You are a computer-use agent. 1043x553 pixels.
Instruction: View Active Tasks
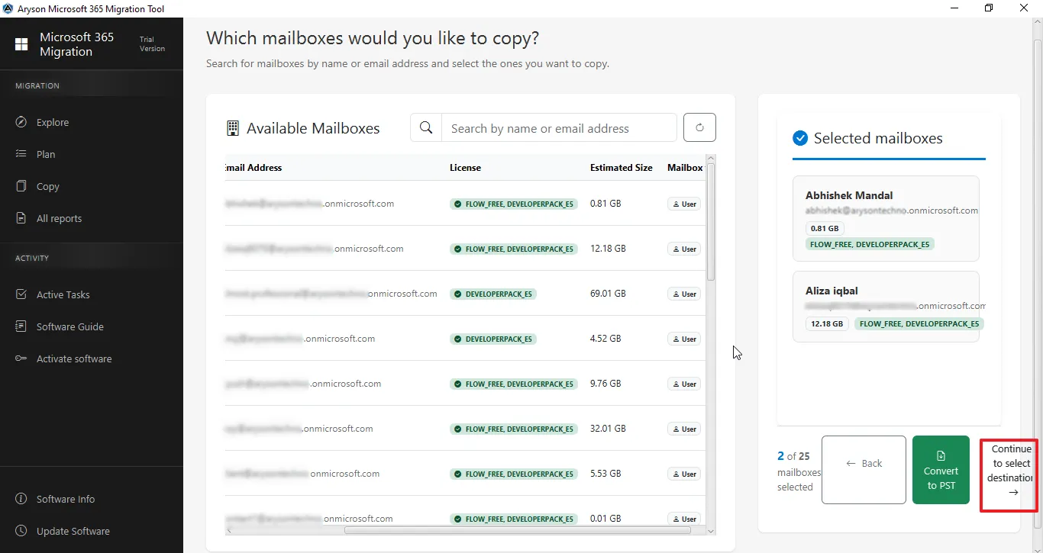tap(63, 294)
